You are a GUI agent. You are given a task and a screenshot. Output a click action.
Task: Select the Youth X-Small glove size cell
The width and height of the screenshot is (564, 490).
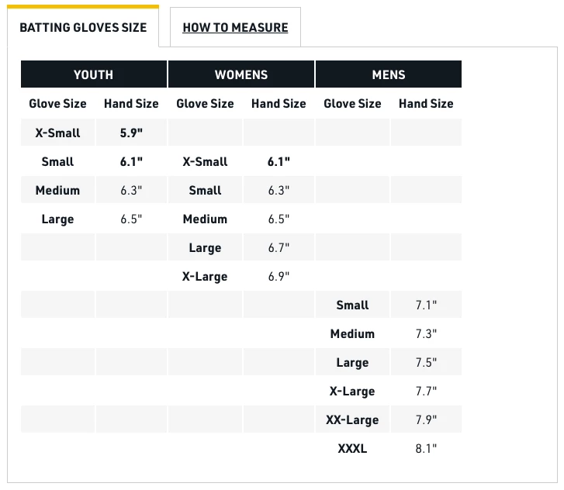(57, 133)
